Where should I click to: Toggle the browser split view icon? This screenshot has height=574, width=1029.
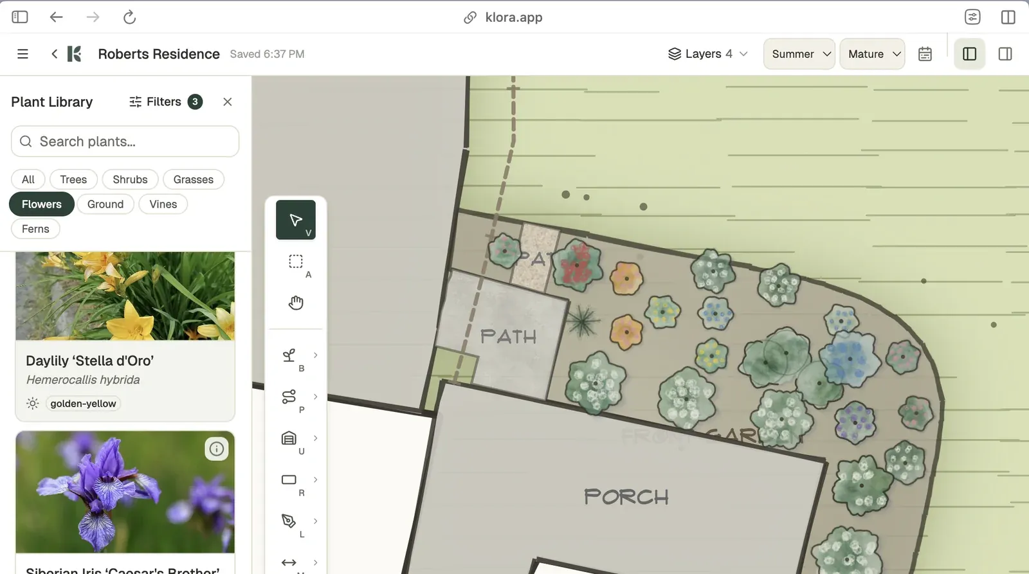coord(1008,17)
